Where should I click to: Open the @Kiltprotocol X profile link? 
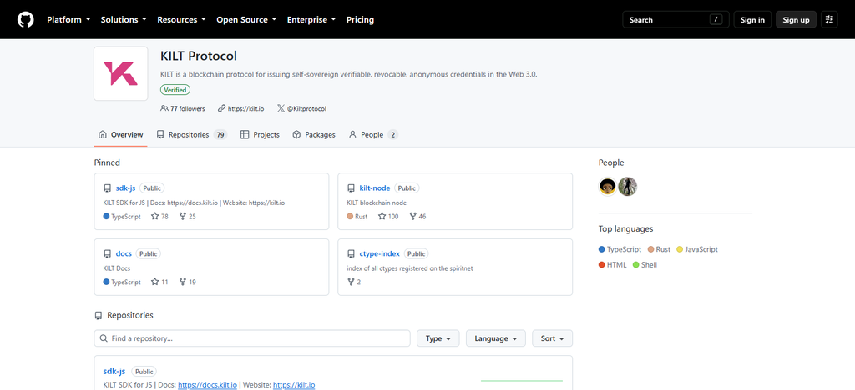click(x=306, y=109)
